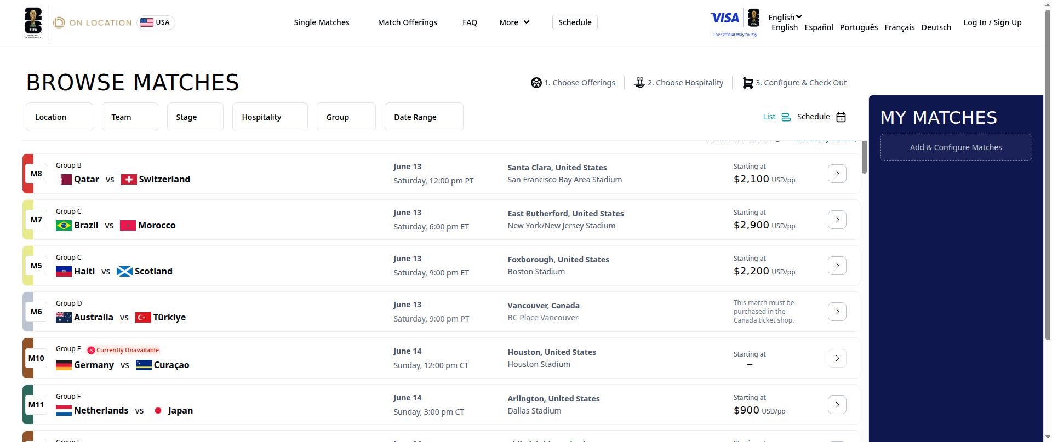
Task: Click the Netherlands flag
Action: click(x=64, y=410)
